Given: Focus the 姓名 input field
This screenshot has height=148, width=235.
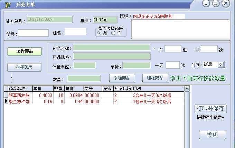Looking at the screenshot, I should pyautogui.click(x=75, y=32).
